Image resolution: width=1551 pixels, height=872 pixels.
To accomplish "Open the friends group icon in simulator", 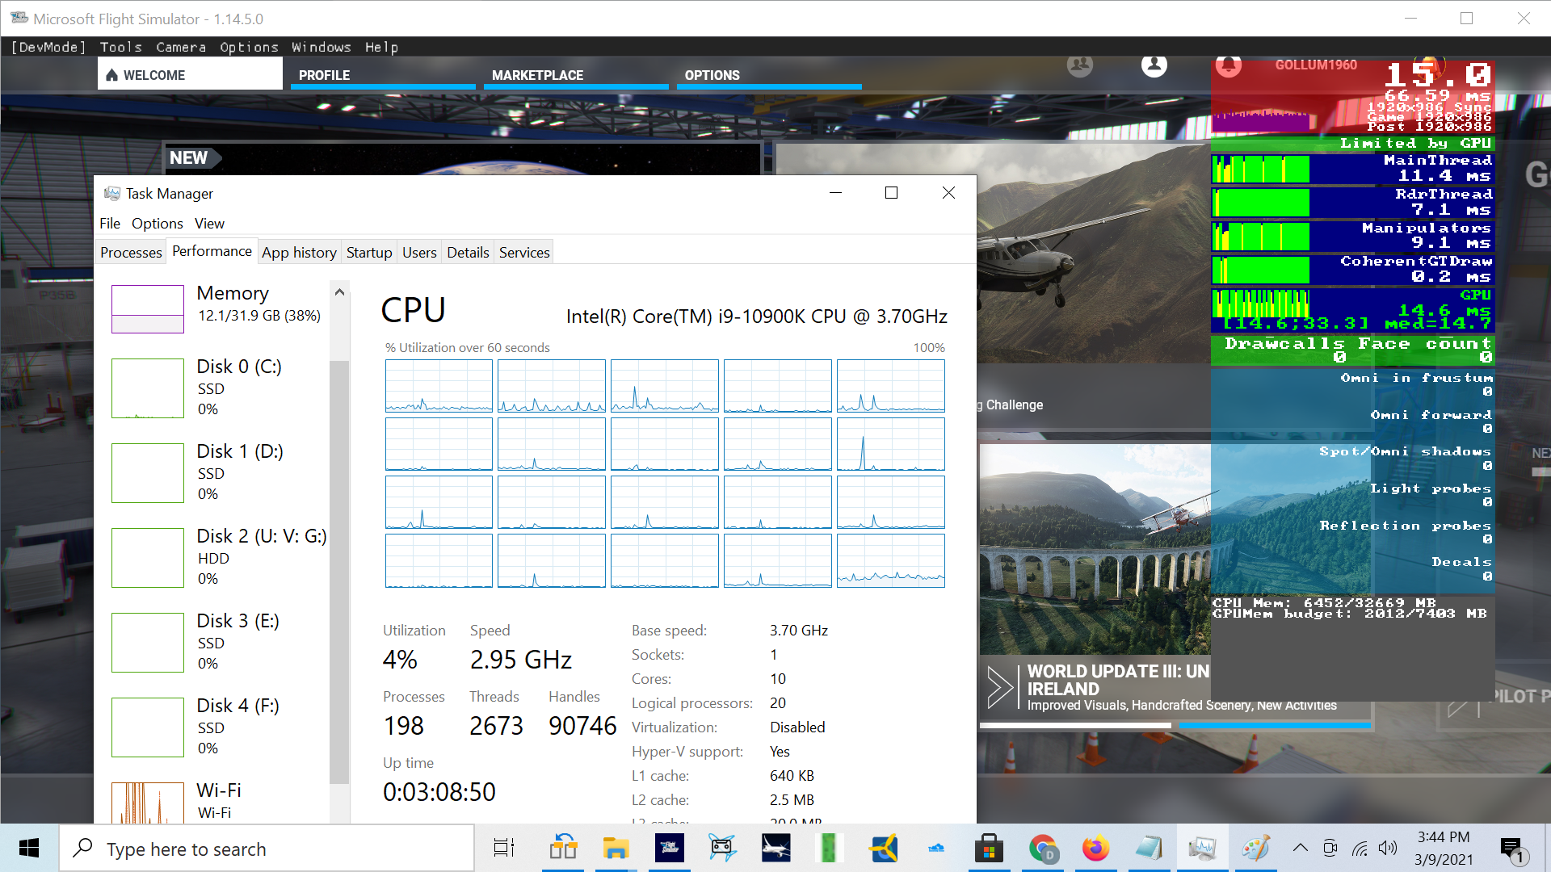I will [1080, 65].
